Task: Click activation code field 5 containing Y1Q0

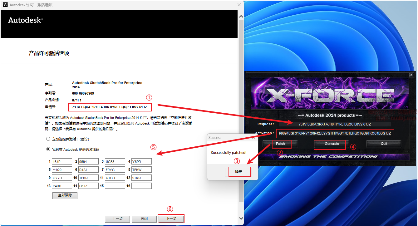Action: click(x=62, y=169)
